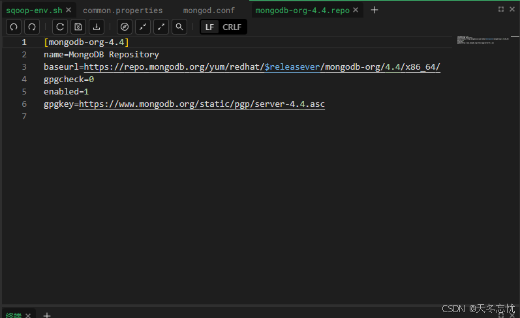Click the gpgkey server-4.4.asc link

pos(202,104)
